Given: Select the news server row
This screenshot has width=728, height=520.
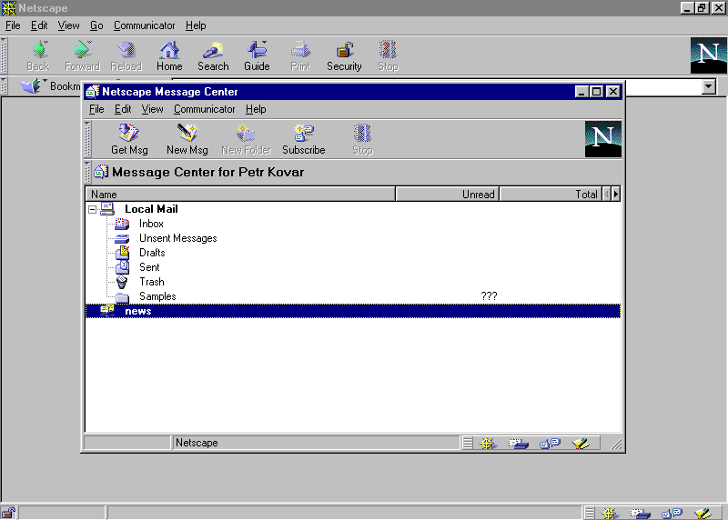Looking at the screenshot, I should [x=353, y=311].
